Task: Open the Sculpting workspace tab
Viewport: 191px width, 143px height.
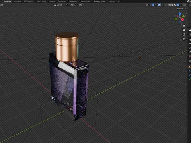Action: 18,2
